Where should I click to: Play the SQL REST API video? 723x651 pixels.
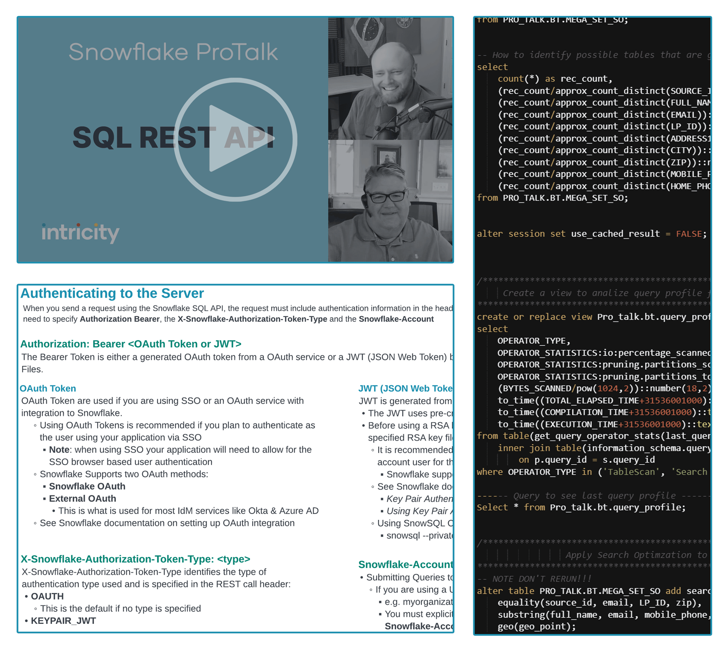235,139
